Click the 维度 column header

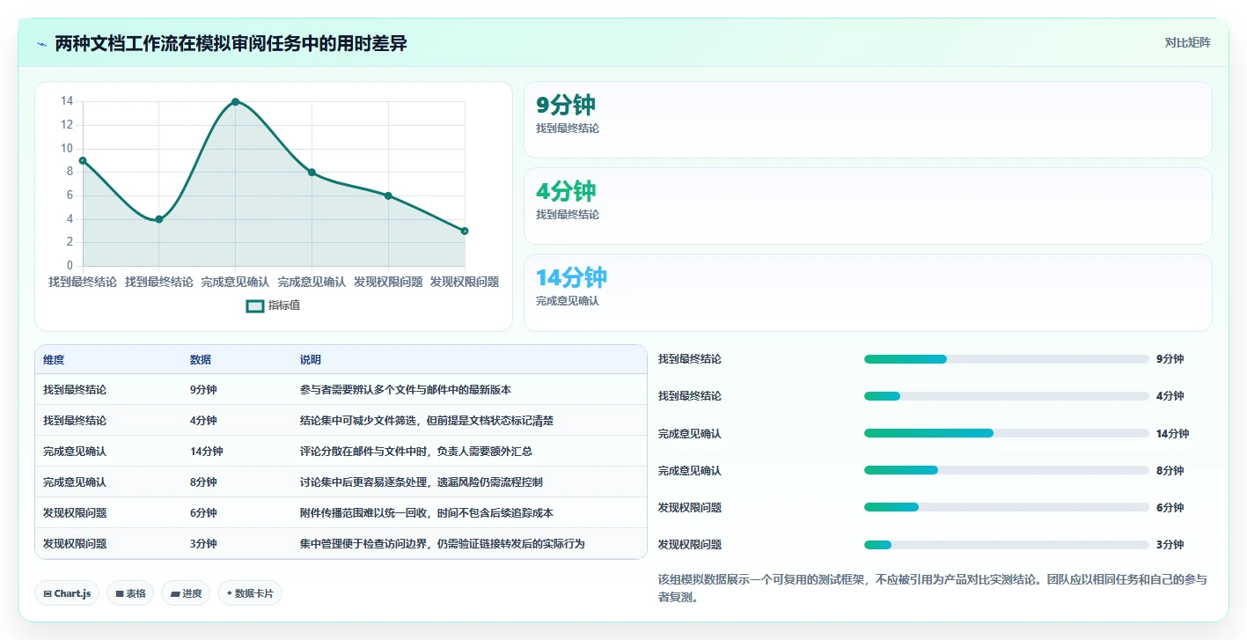(x=54, y=360)
